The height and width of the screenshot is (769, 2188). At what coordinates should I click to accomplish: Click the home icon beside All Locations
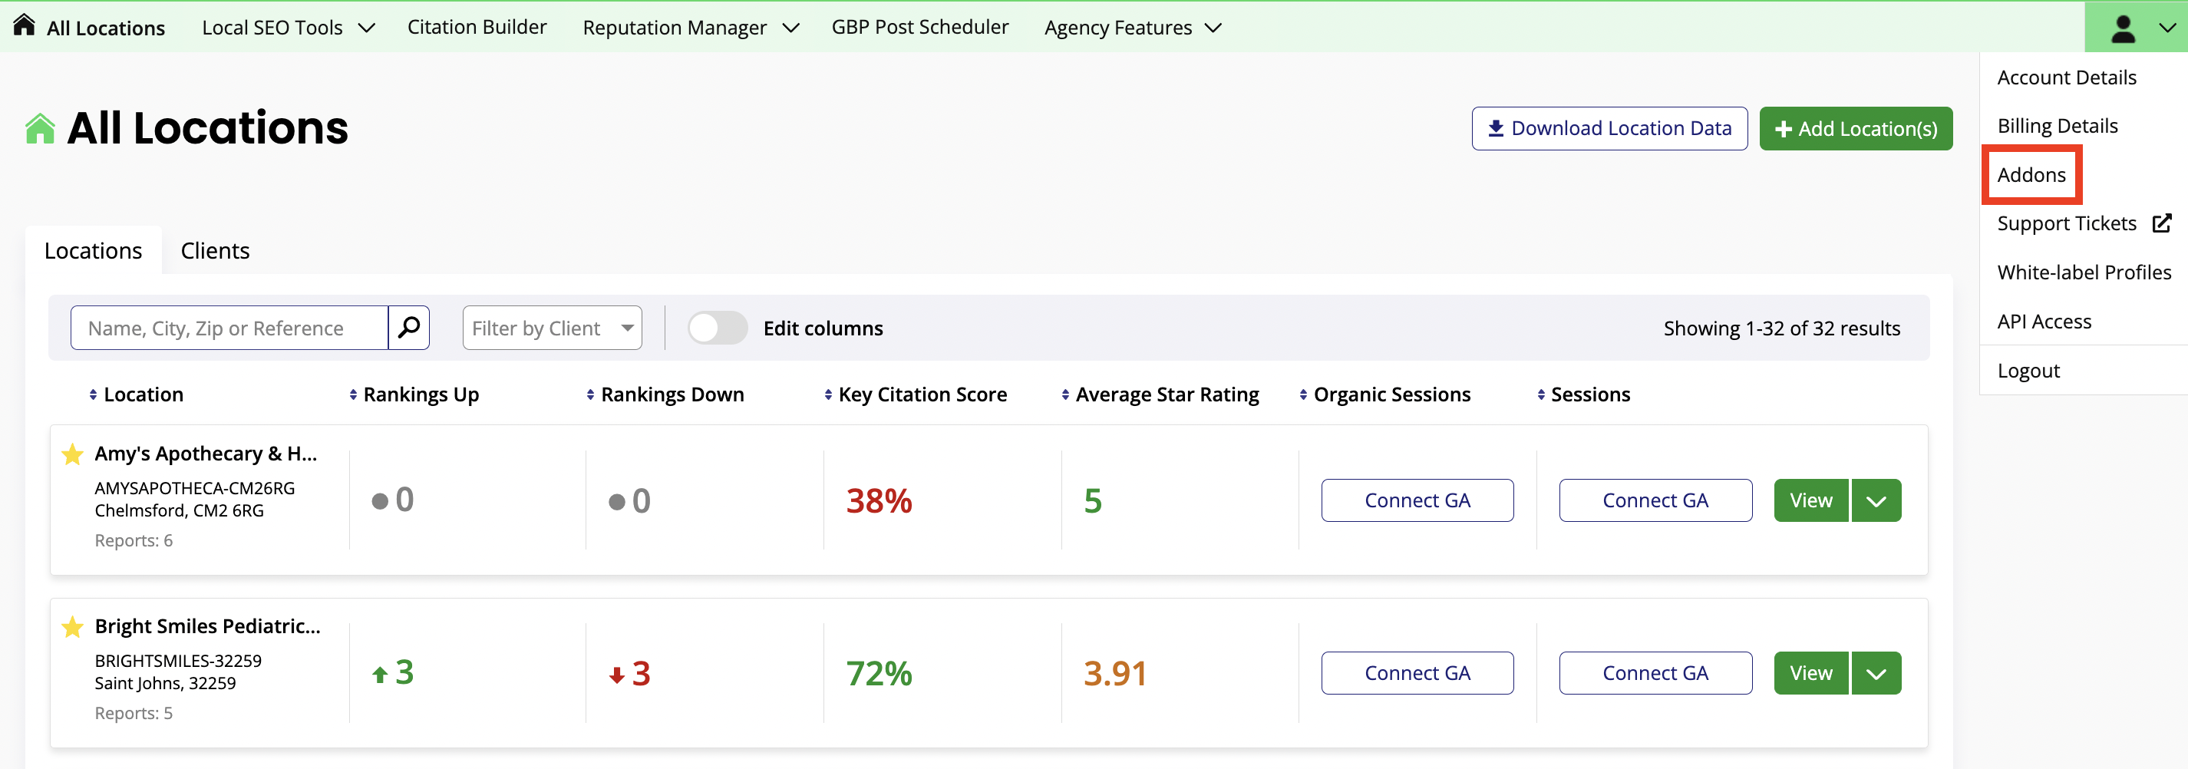[24, 25]
